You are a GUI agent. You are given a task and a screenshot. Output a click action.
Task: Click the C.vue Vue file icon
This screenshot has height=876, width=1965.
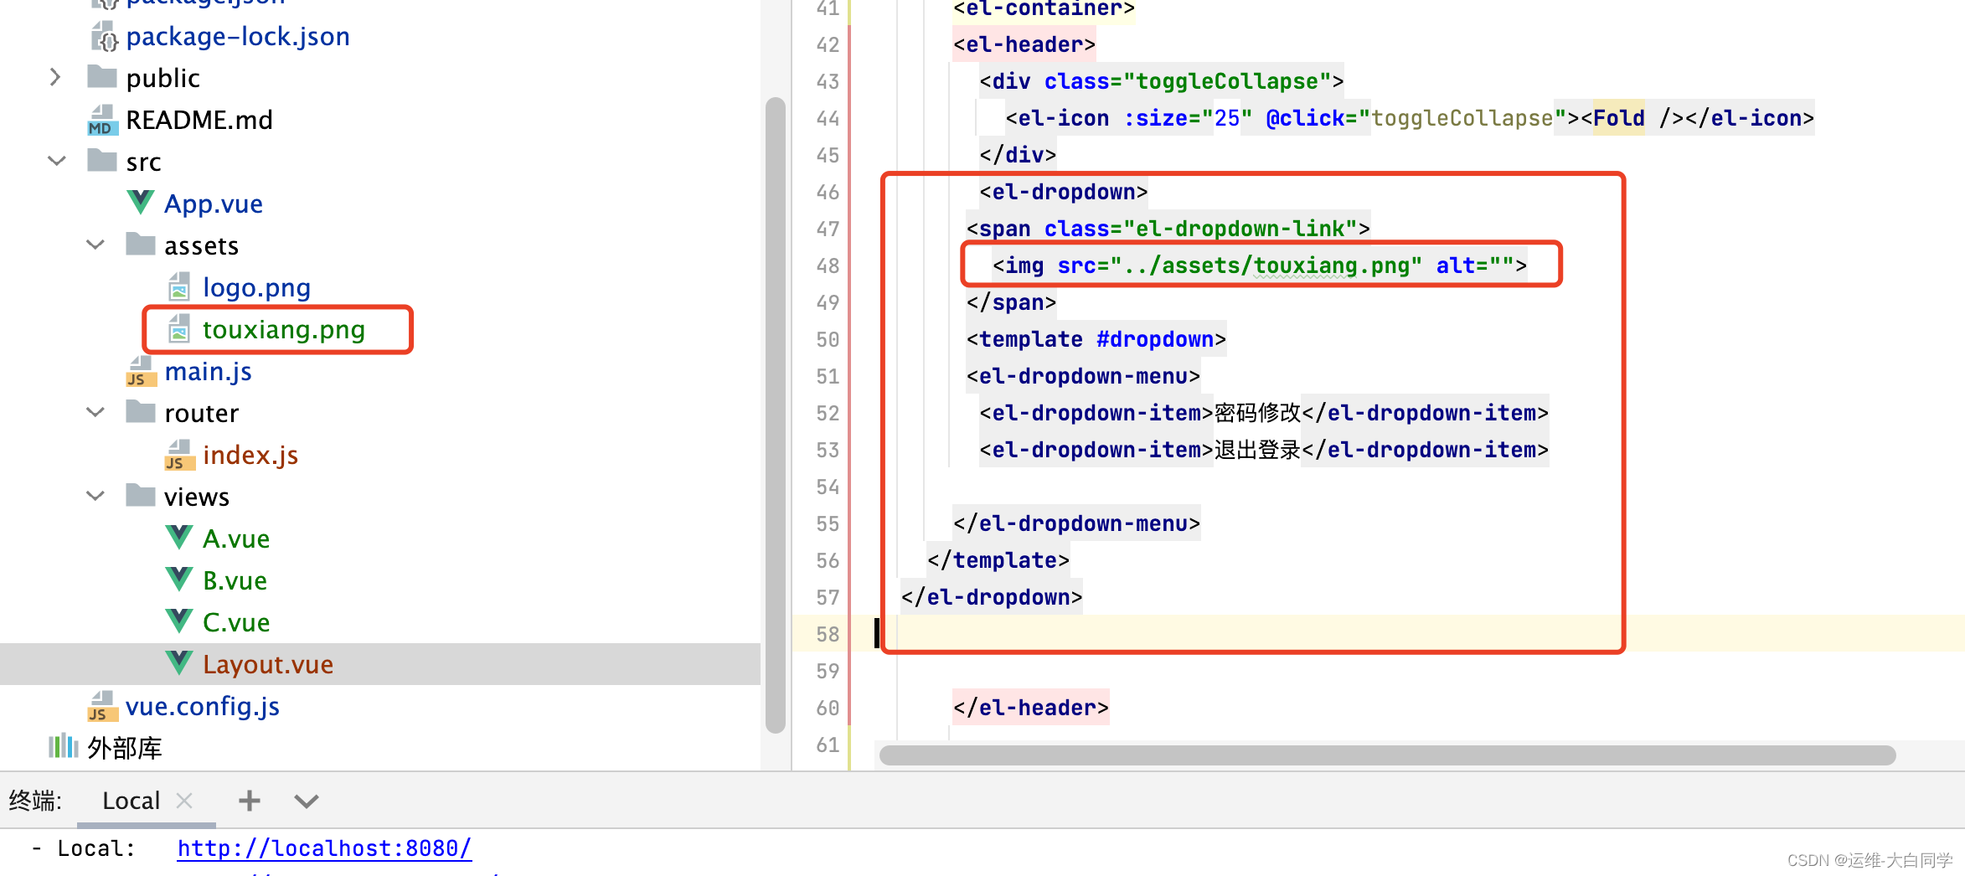click(x=178, y=621)
